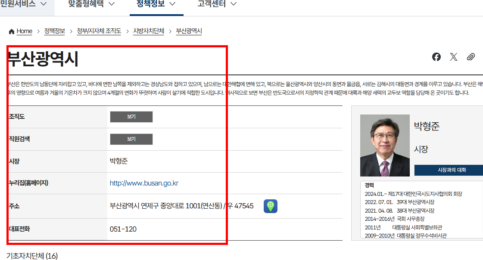Click the 맞춤형혜택 chevron icon

click(112, 4)
